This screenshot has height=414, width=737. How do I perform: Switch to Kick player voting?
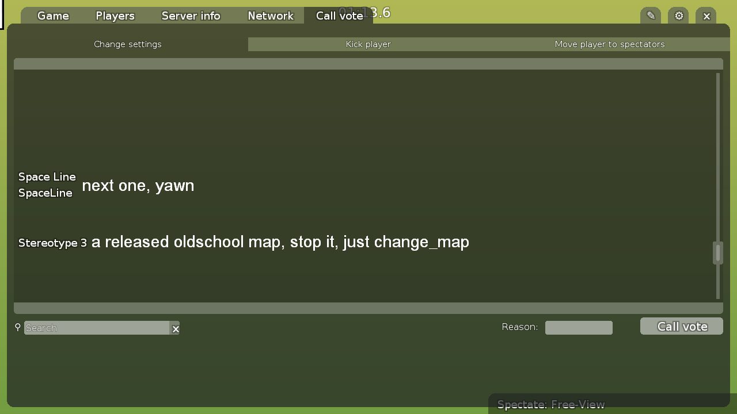[368, 44]
